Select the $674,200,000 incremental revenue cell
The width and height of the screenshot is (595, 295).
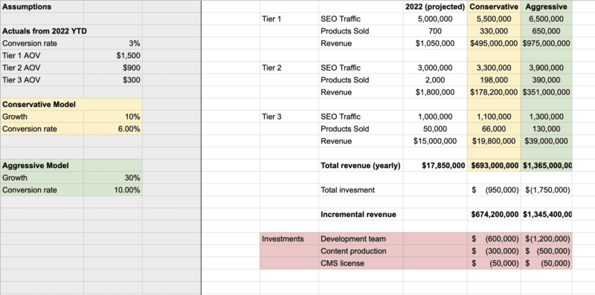tap(494, 214)
